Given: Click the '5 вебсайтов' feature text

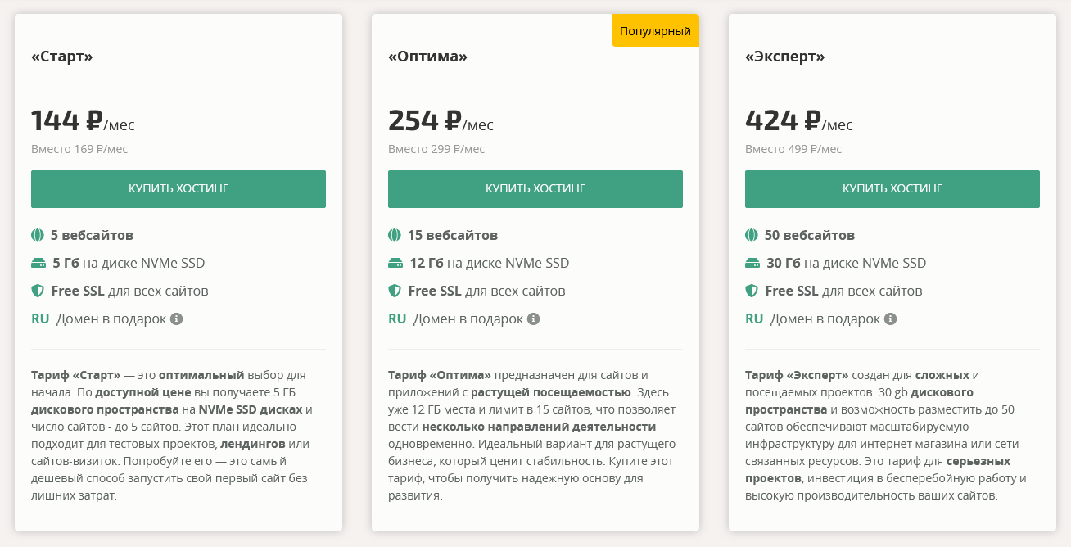Looking at the screenshot, I should (92, 236).
